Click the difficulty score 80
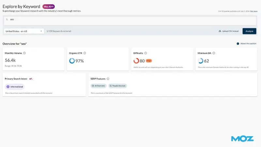This screenshot has width=261, height=147. 142,61
